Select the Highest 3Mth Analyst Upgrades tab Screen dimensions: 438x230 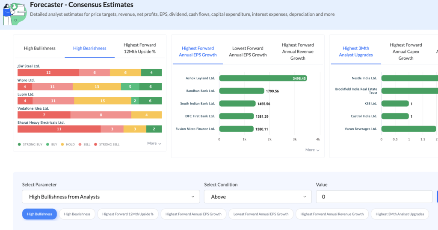tap(356, 52)
